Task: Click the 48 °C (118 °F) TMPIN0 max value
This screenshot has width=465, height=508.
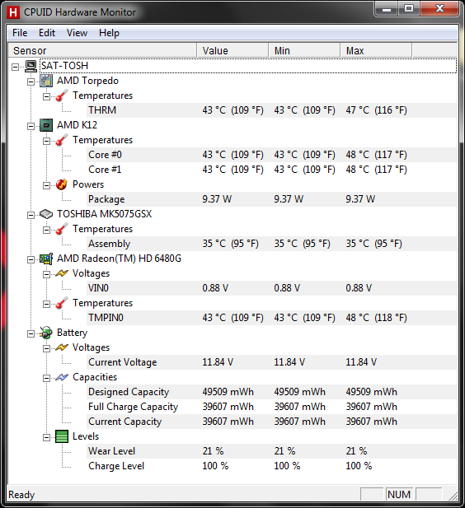Action: click(376, 318)
